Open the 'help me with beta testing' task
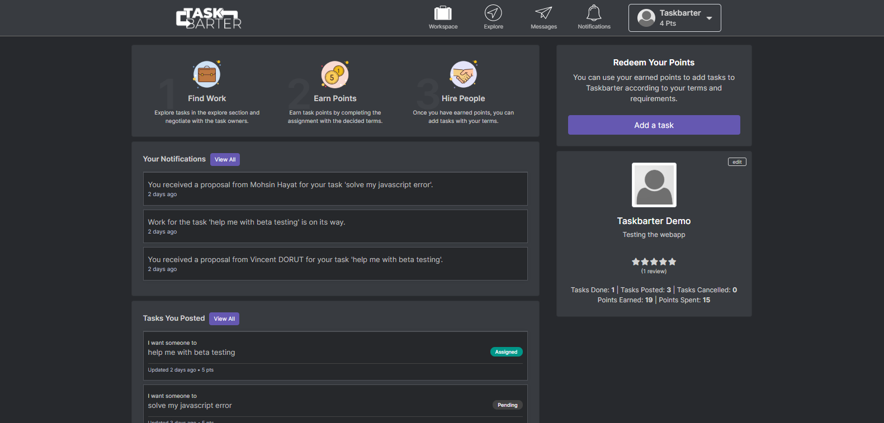 pyautogui.click(x=335, y=356)
